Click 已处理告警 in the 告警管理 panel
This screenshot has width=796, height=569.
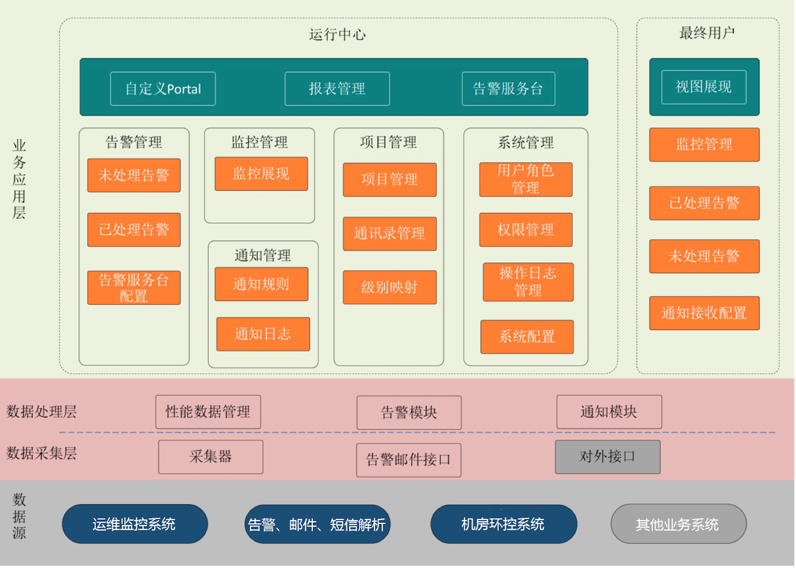click(134, 229)
